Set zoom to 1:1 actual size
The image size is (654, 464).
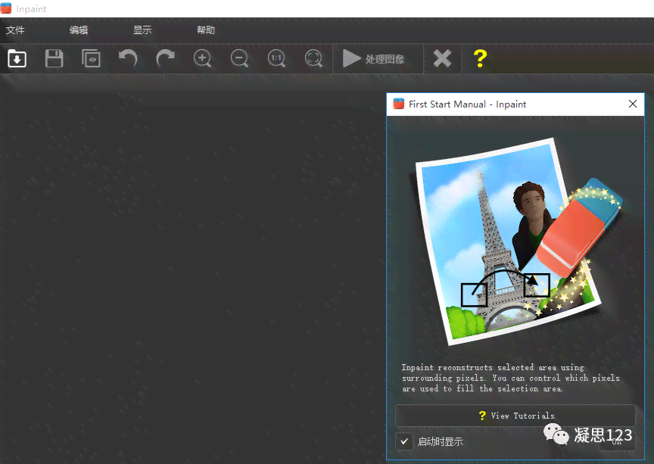tap(276, 58)
